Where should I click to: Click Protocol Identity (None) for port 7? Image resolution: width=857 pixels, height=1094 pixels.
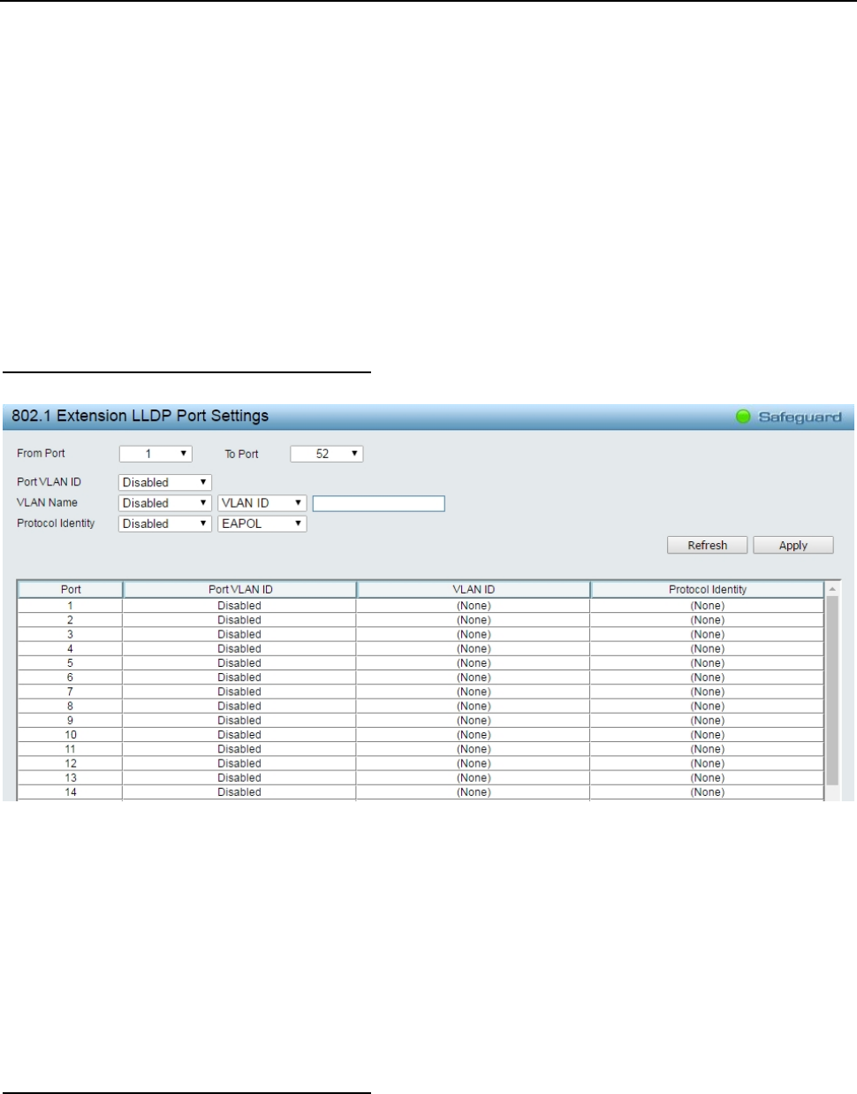[x=708, y=692]
